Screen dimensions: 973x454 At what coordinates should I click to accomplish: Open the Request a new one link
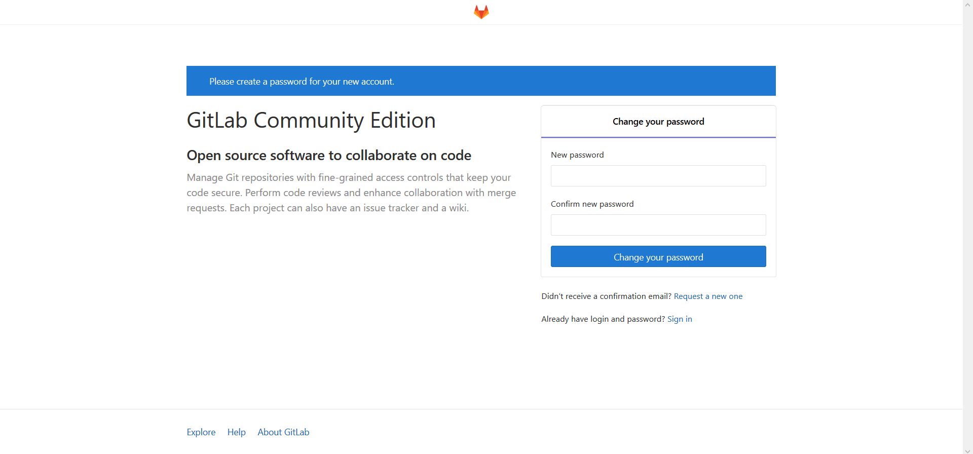pos(708,296)
